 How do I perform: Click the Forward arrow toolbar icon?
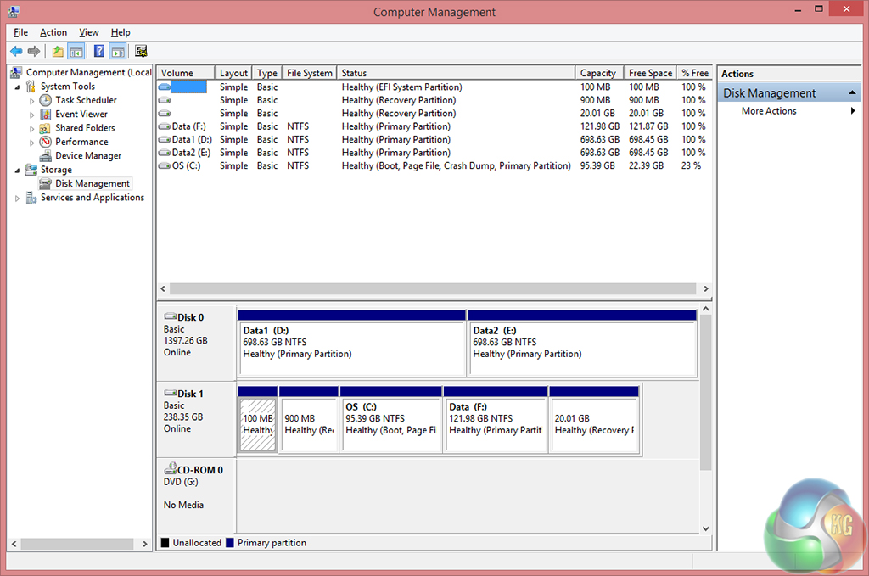34,52
